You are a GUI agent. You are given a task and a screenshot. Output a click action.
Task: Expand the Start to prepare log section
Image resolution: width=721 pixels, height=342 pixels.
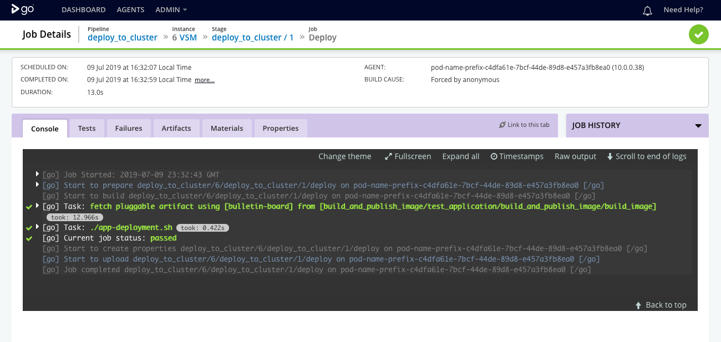pos(37,185)
